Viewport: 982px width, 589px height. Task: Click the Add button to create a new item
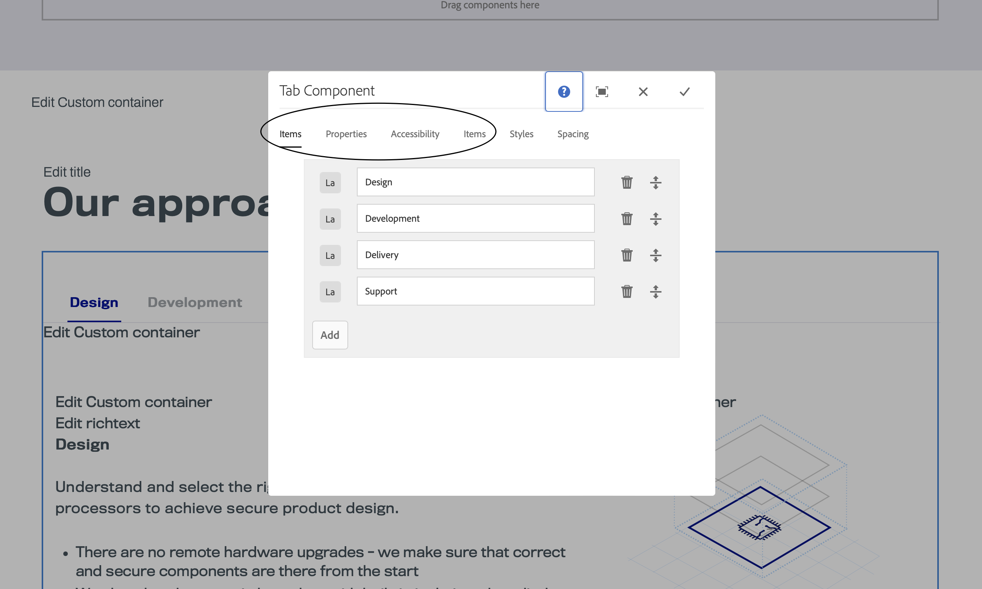(330, 335)
